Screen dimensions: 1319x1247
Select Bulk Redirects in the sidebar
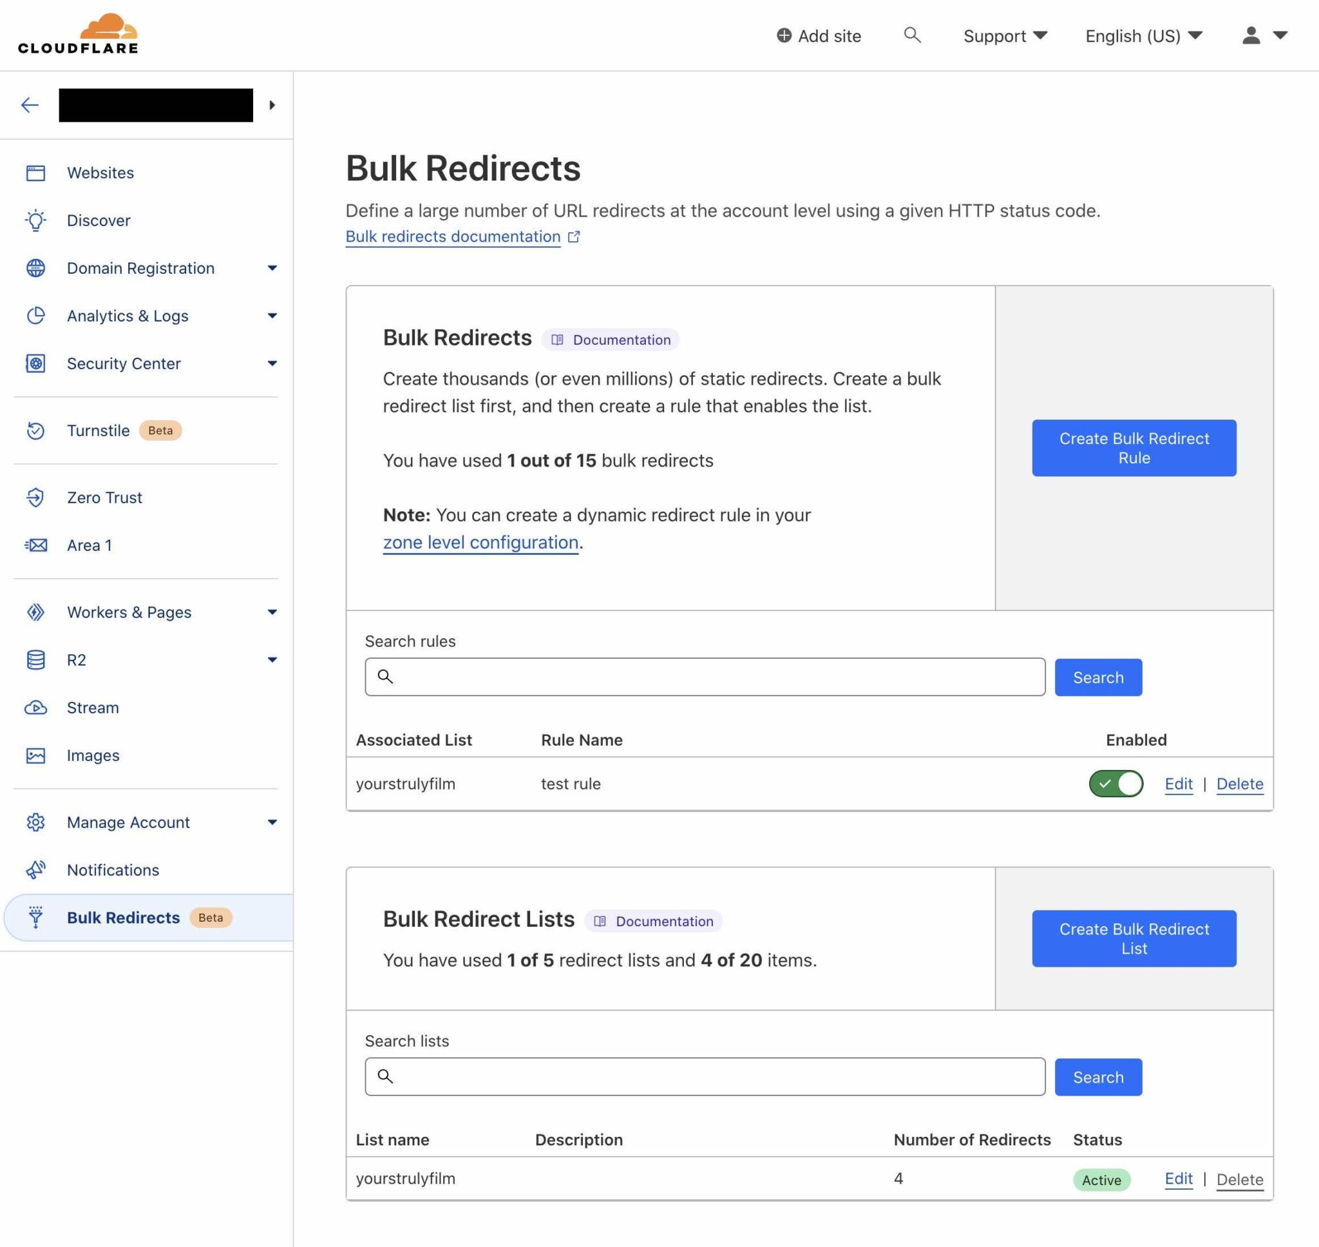click(x=124, y=917)
